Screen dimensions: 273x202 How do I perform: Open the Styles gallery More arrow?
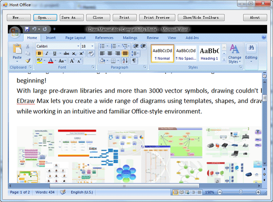pyautogui.click(x=224, y=60)
